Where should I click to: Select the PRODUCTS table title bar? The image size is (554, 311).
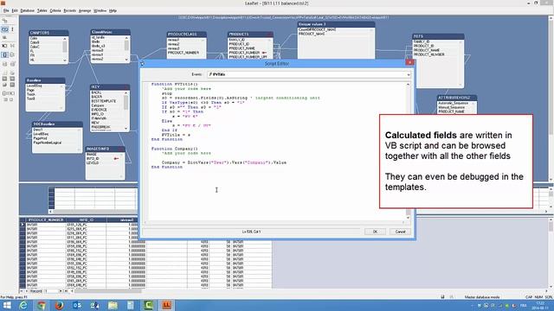coord(250,35)
